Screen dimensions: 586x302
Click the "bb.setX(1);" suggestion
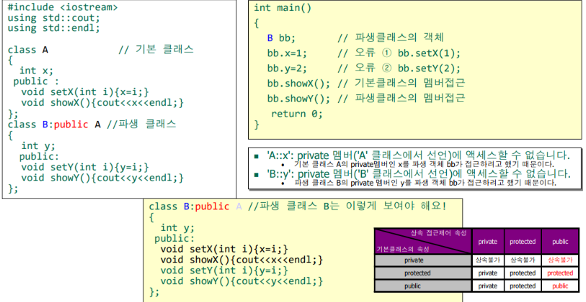[429, 53]
